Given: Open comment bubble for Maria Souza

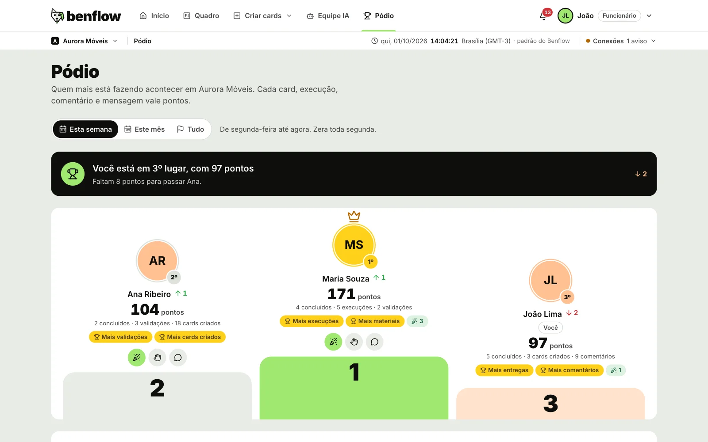Looking at the screenshot, I should pos(374,342).
